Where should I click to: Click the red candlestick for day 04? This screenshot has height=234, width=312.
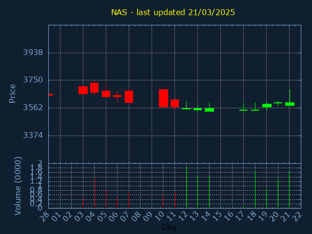94,88
